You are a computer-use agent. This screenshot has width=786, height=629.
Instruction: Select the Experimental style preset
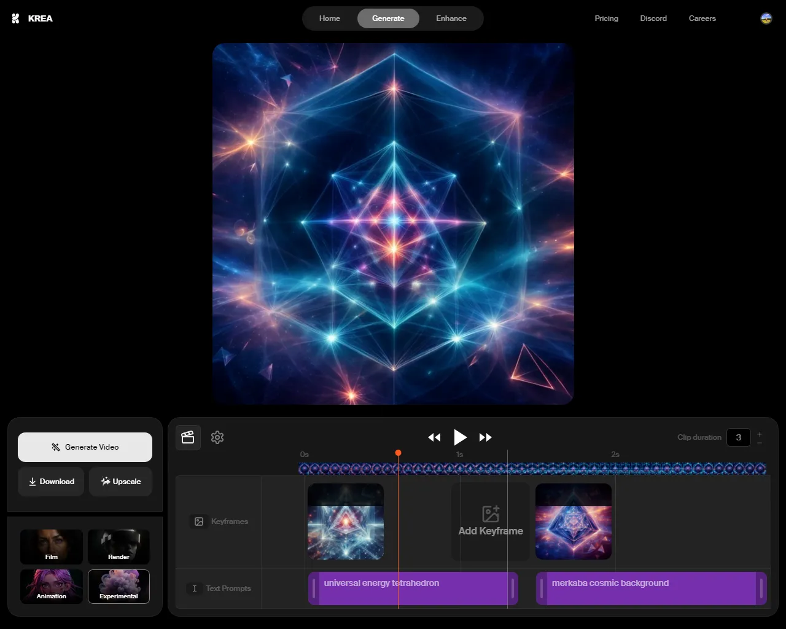tap(119, 586)
